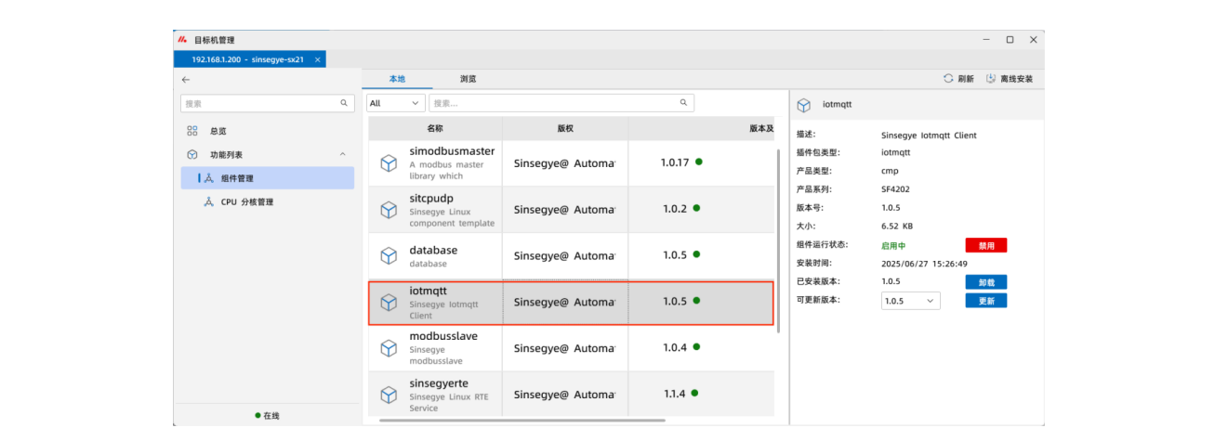
Task: Click the back arrow icon in sidebar
Action: click(x=186, y=80)
